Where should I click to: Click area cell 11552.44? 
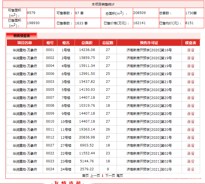(x=87, y=153)
